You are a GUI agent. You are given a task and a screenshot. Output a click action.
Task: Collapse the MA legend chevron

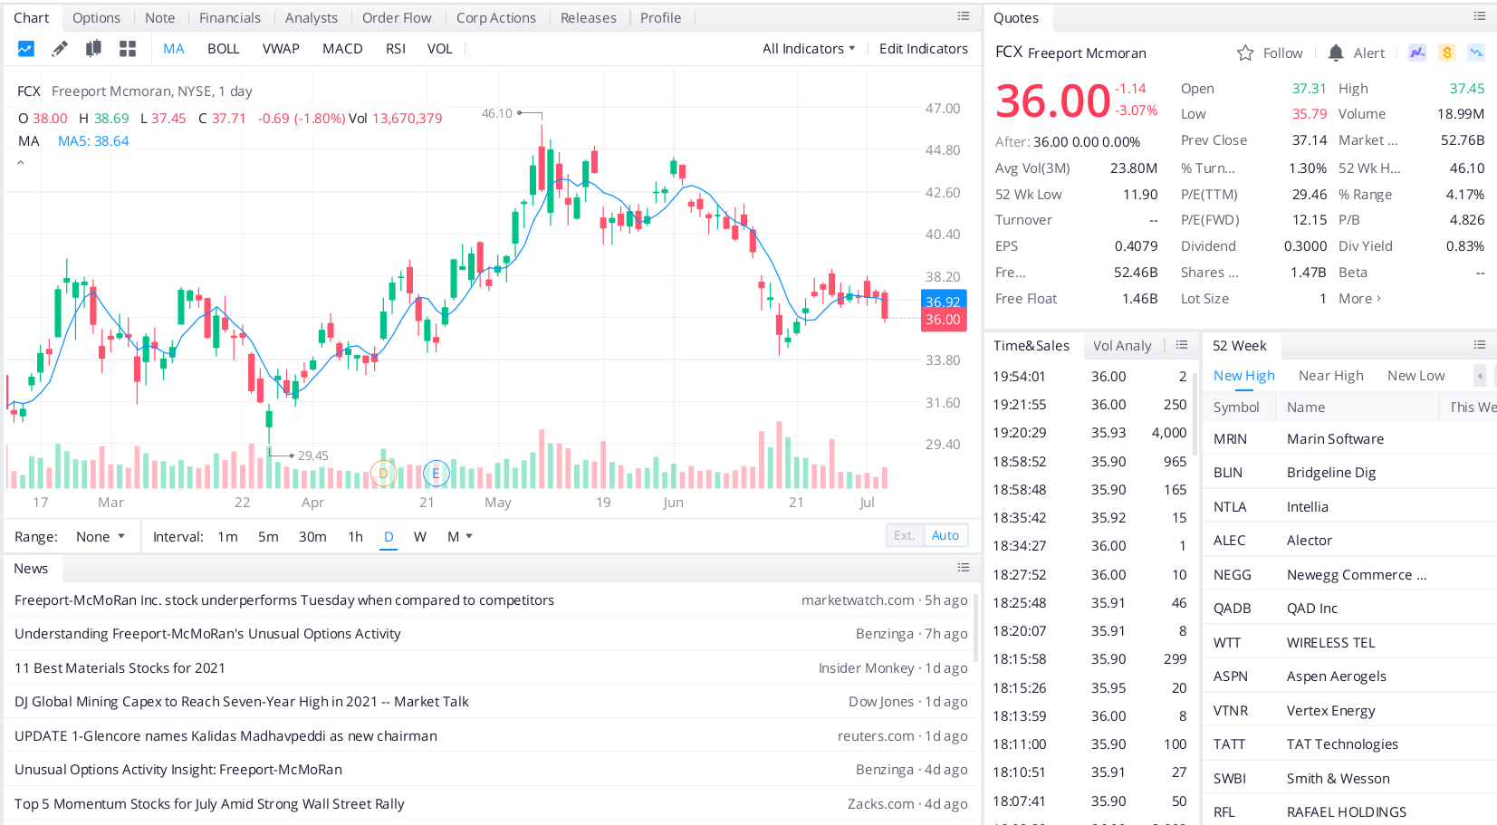[21, 163]
